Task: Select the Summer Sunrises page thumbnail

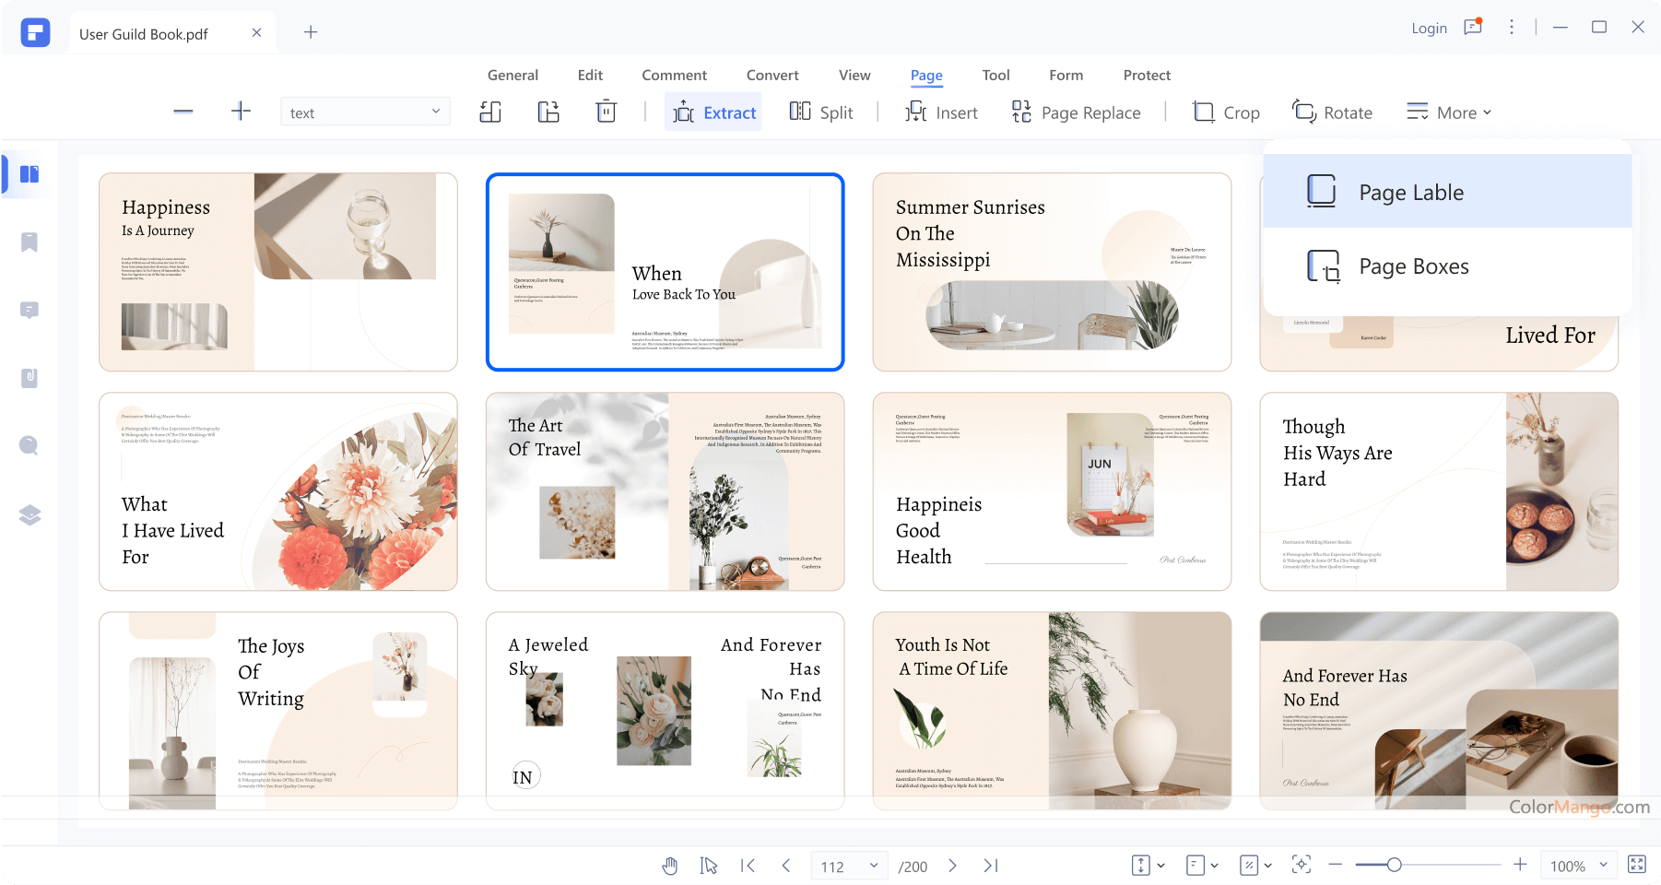Action: (1051, 271)
